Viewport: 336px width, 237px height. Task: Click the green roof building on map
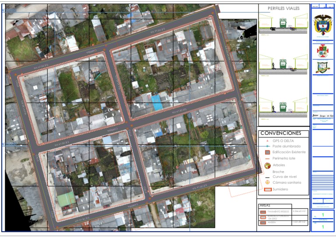tap(66, 199)
